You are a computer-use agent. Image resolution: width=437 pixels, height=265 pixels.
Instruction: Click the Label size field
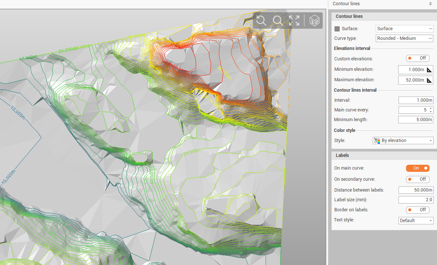pyautogui.click(x=415, y=200)
